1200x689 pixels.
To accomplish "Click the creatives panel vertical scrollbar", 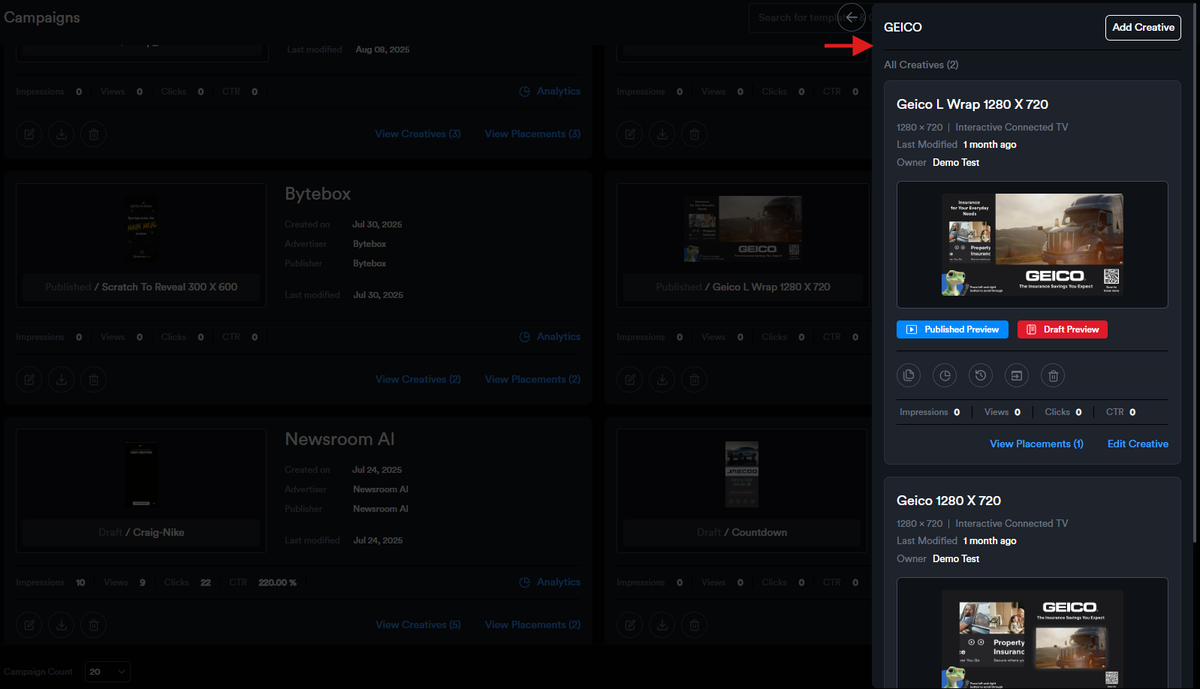I will point(1195,300).
